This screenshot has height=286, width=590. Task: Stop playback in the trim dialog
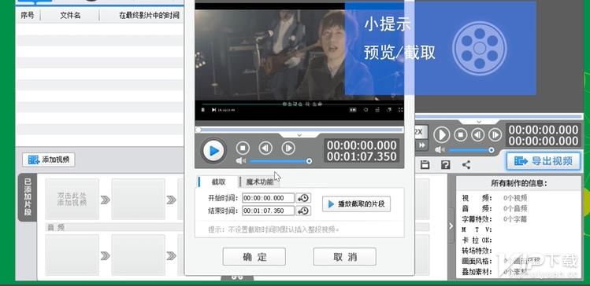(x=243, y=148)
